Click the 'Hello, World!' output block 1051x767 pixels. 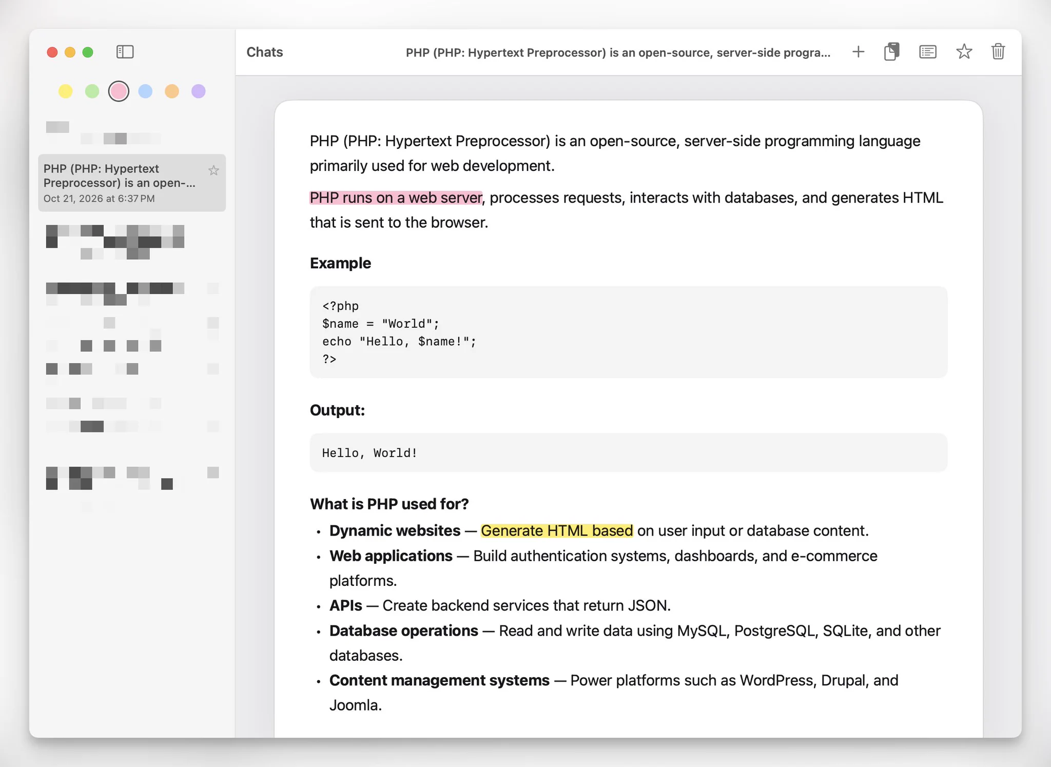(x=628, y=453)
